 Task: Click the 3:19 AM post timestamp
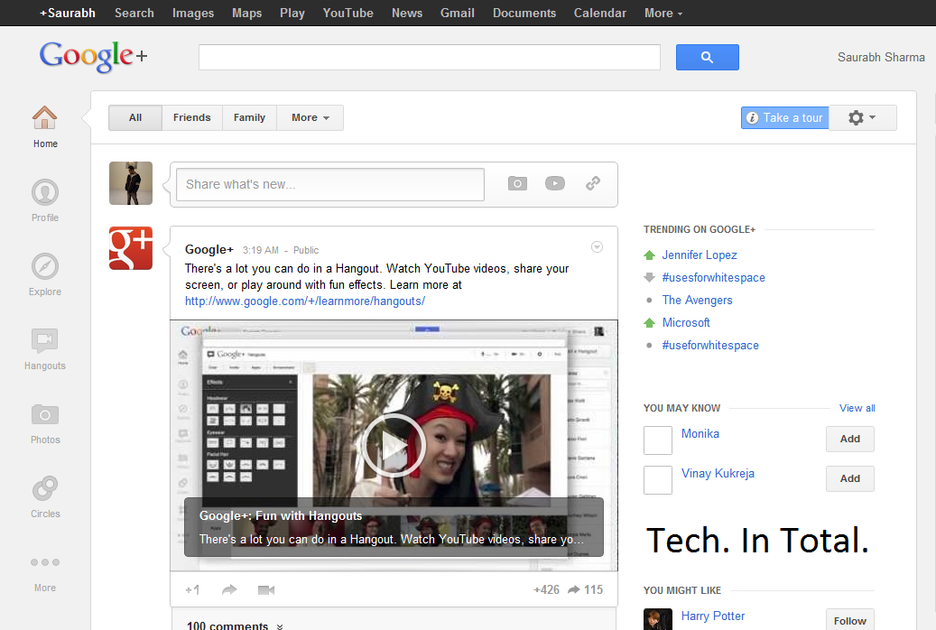coord(260,250)
